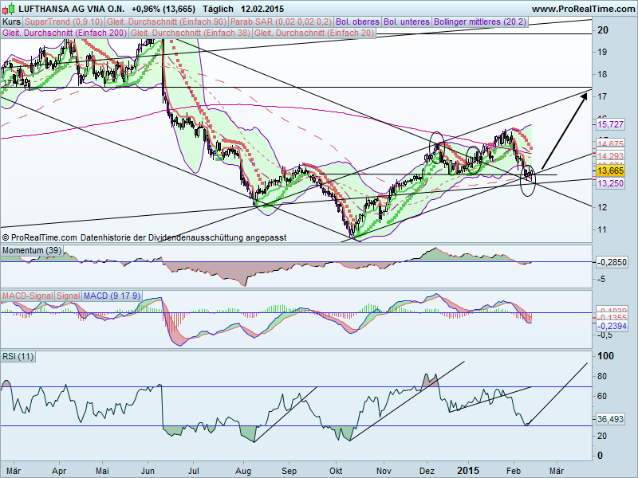Viewport: 638px width, 478px height.
Task: Click the Dez label on time axis
Action: click(x=427, y=471)
